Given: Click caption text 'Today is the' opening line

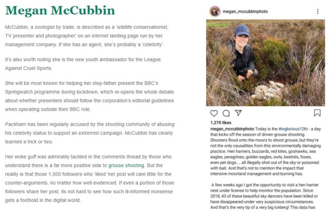Looking at the screenshot, I should coord(266,129).
